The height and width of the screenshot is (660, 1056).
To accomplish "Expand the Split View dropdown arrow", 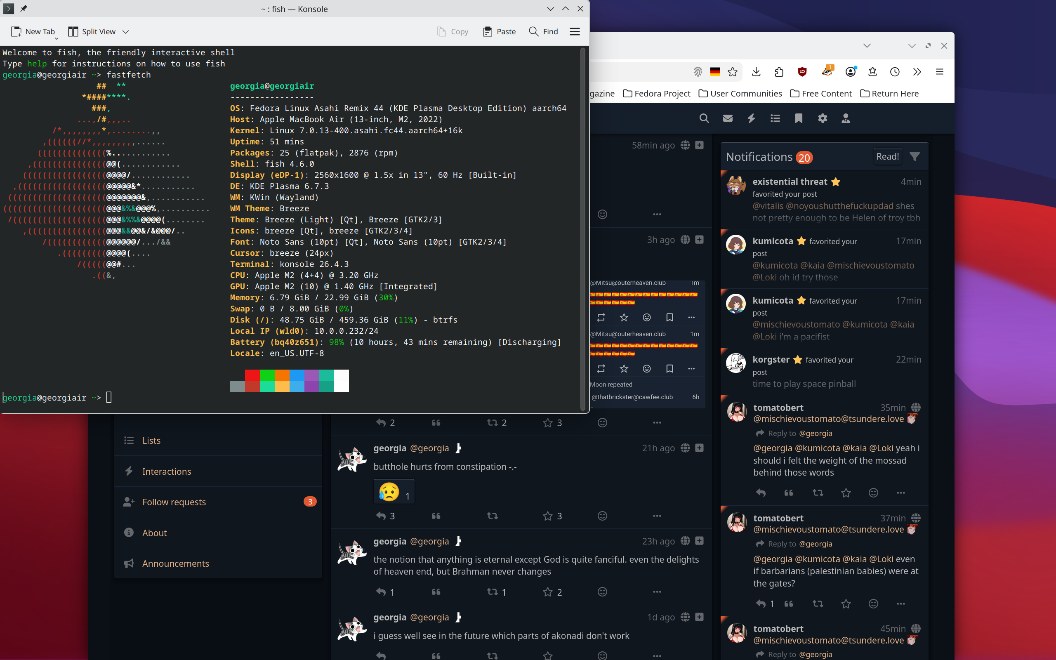I will [126, 31].
